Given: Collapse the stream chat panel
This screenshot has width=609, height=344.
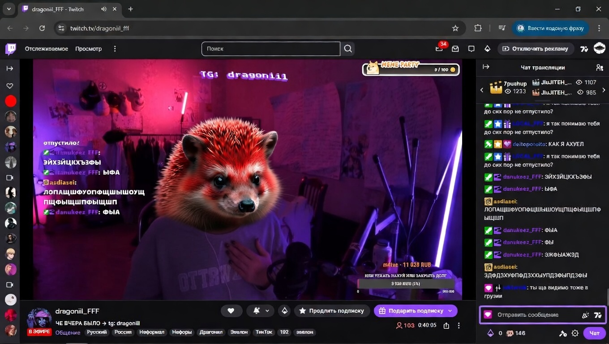Looking at the screenshot, I should 486,67.
